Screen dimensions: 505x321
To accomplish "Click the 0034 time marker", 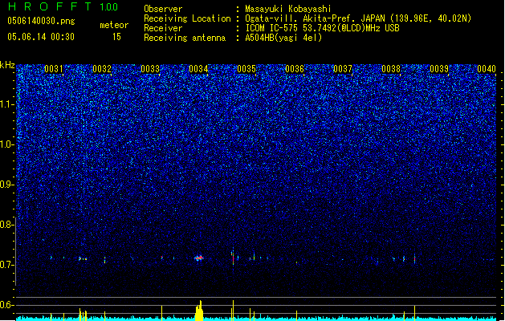I will pyautogui.click(x=198, y=69).
